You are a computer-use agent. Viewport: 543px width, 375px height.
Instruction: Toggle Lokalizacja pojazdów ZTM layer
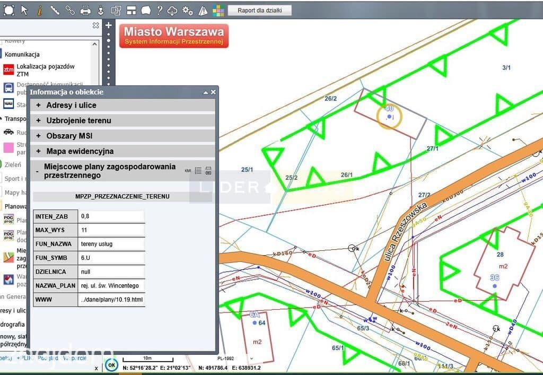point(8,70)
